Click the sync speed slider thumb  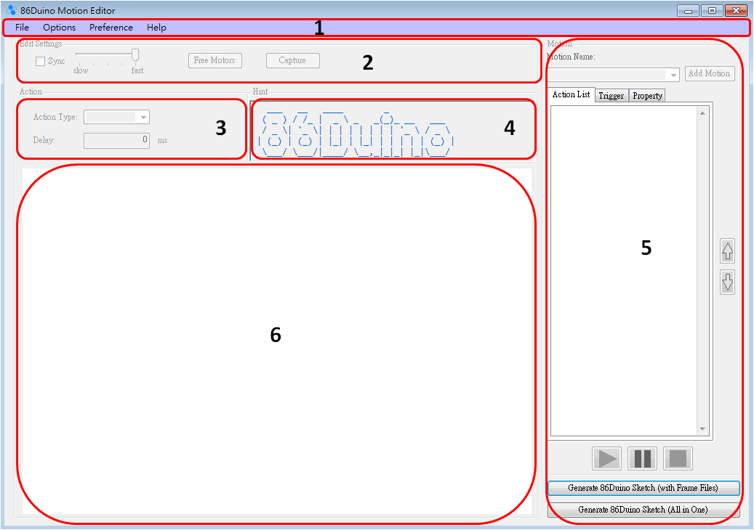(136, 55)
